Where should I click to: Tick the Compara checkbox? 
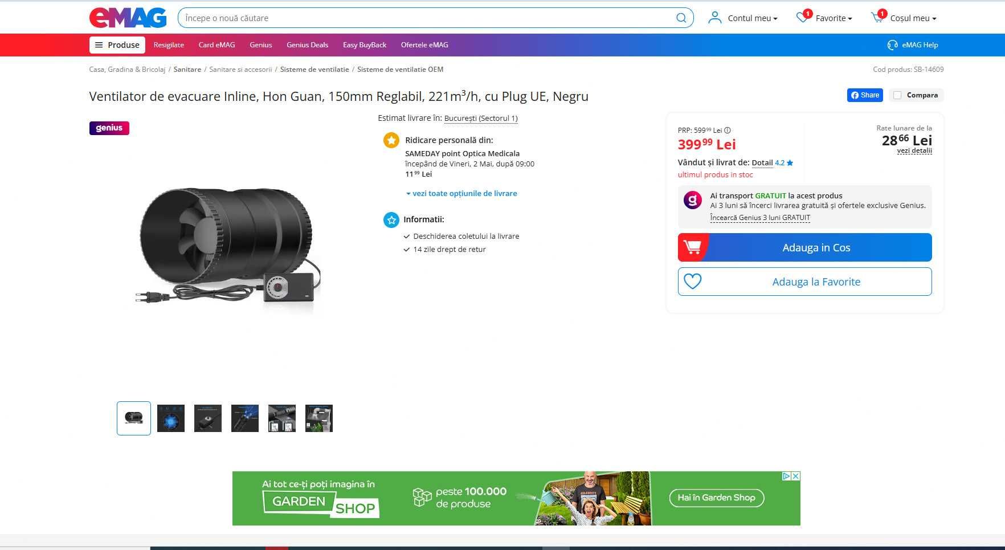point(897,95)
